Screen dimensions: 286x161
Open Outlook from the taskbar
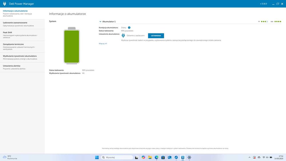tap(170, 157)
